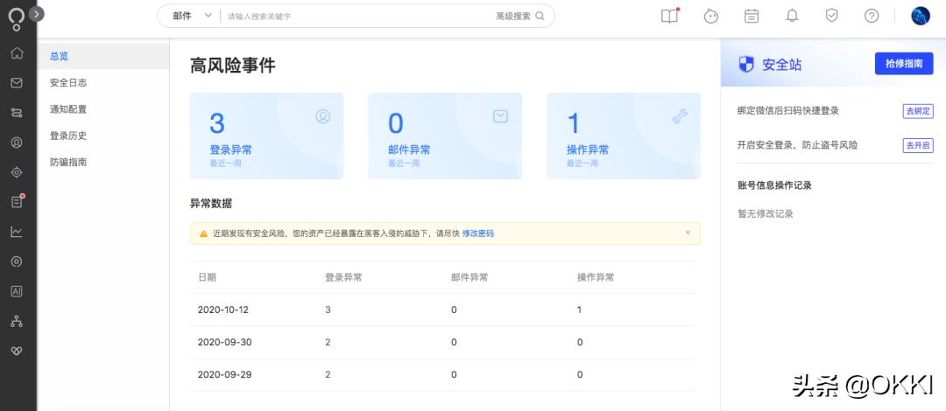Open the calendar icon in header
Screen dimensions: 946x411
(752, 17)
